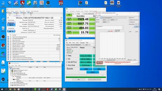Screen dimensions: 162x91
Task: Open AS SSD Micron drive dropdown
Action: (75, 45)
